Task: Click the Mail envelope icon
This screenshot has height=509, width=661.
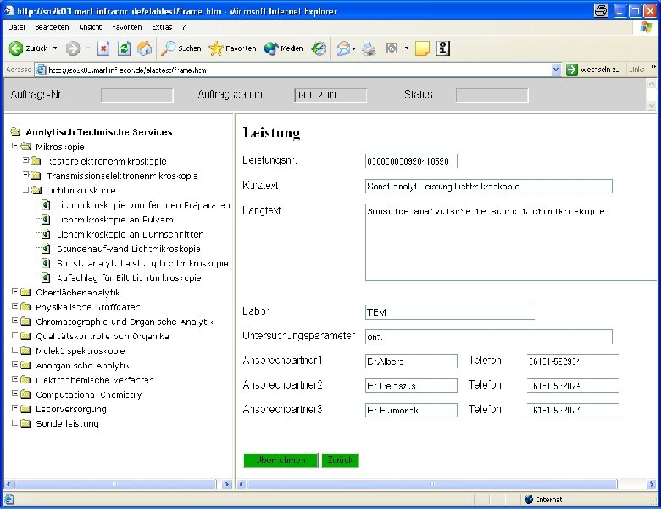Action: pyautogui.click(x=343, y=48)
